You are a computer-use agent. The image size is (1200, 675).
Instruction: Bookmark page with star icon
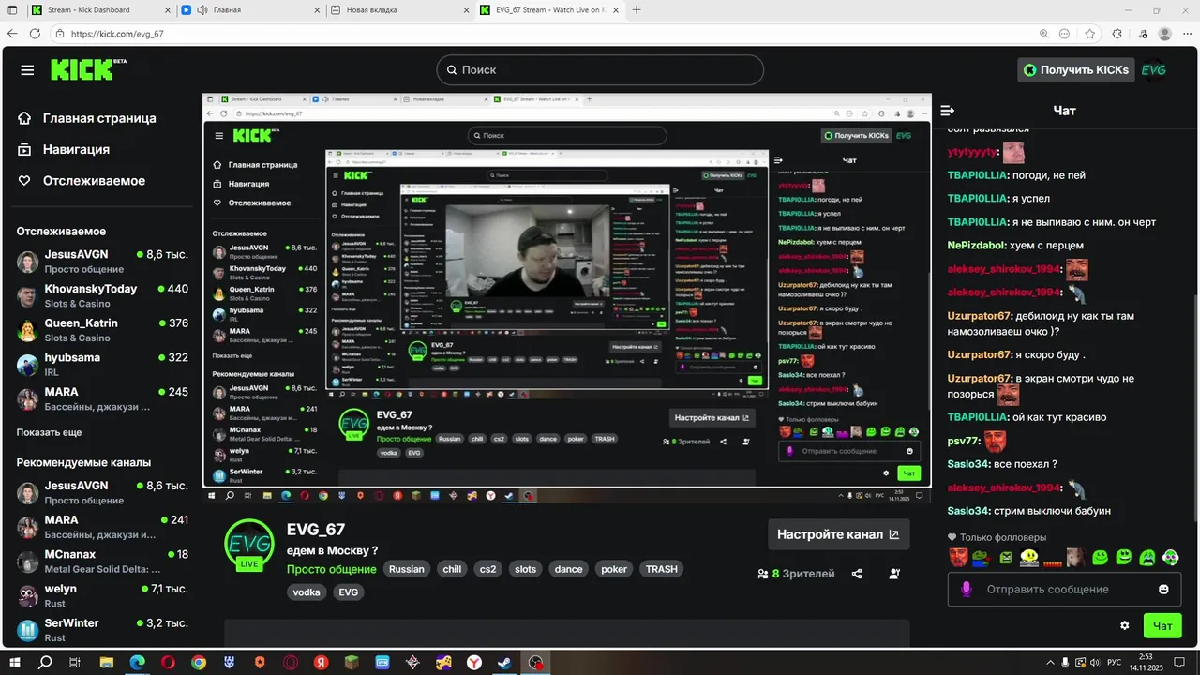pos(1090,34)
